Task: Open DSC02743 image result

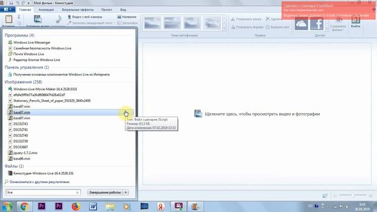Action: (x=18, y=124)
